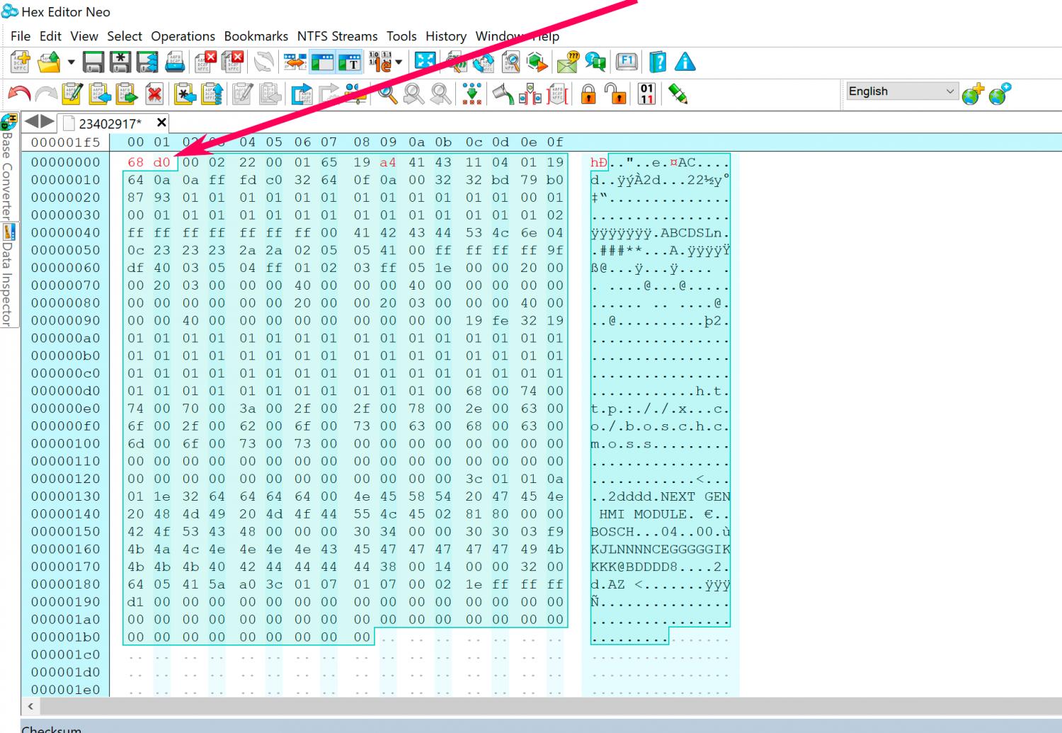Click the open padlock Unlock icon
The height and width of the screenshot is (733, 1062).
tap(616, 93)
